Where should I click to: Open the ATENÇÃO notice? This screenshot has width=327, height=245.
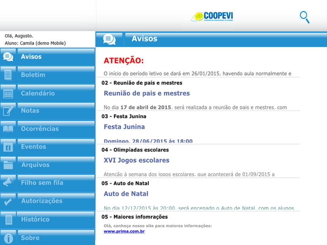pyautogui.click(x=124, y=61)
